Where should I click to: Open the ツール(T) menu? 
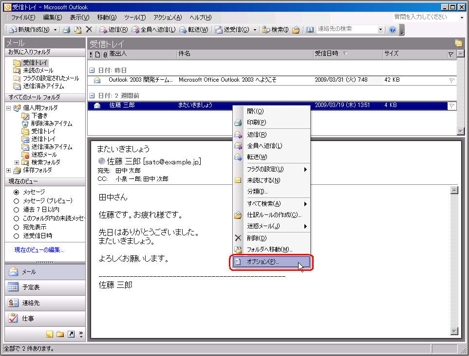tap(134, 18)
